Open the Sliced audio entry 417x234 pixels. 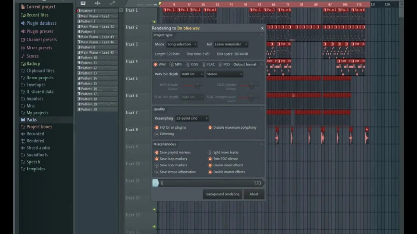[x=35, y=148]
